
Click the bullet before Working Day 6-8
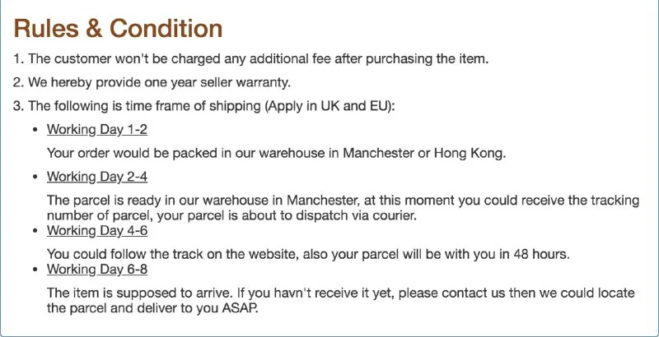point(35,270)
